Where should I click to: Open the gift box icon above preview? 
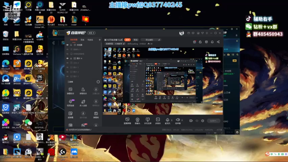194,42
